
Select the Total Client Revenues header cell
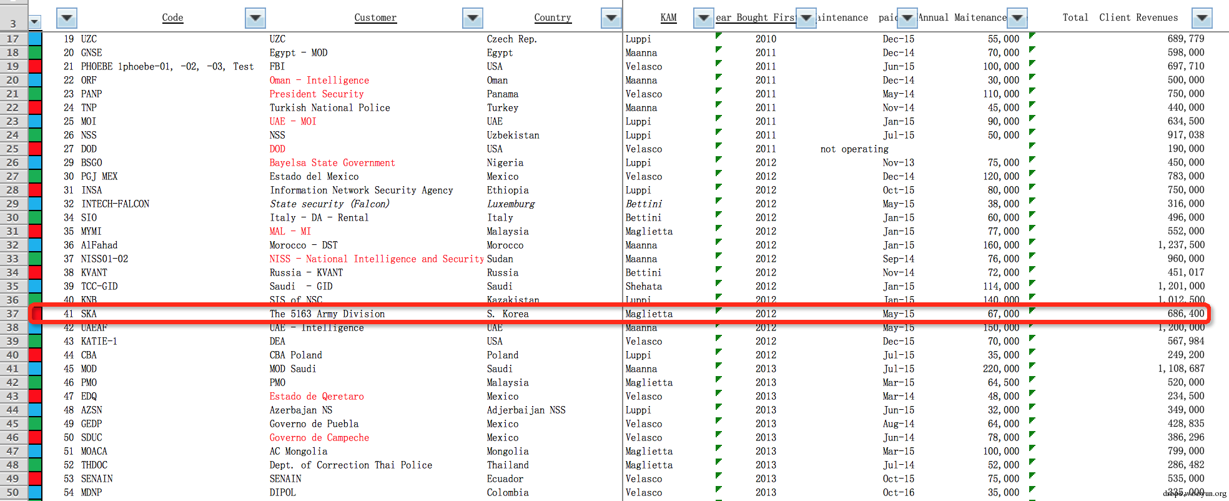pyautogui.click(x=1120, y=17)
